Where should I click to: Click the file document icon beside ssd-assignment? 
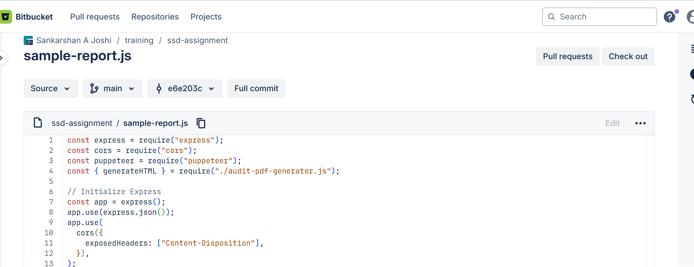pos(38,123)
